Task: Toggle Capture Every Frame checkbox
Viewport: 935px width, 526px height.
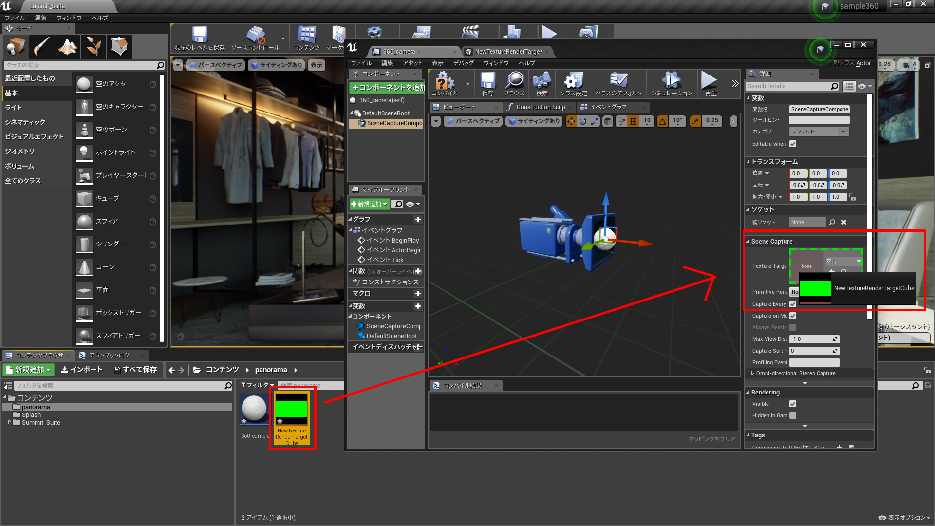Action: 793,304
